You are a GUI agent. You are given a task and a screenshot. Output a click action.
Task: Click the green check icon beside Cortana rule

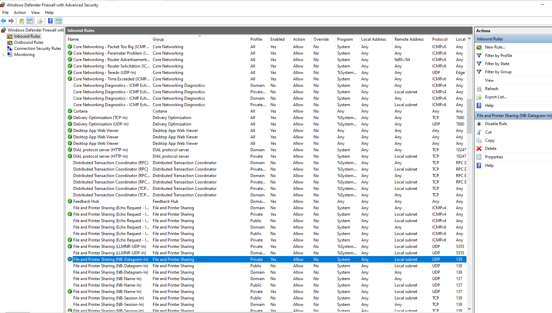pos(70,111)
